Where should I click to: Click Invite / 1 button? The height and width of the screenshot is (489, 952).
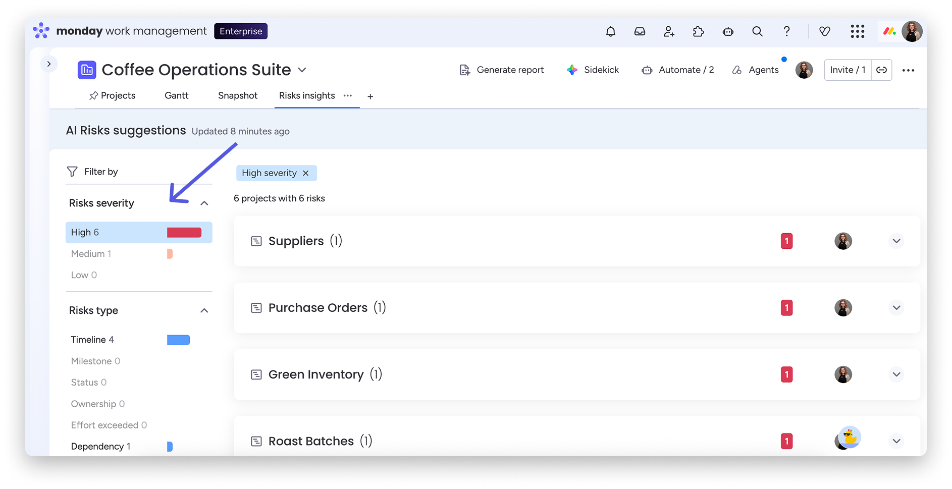point(848,70)
